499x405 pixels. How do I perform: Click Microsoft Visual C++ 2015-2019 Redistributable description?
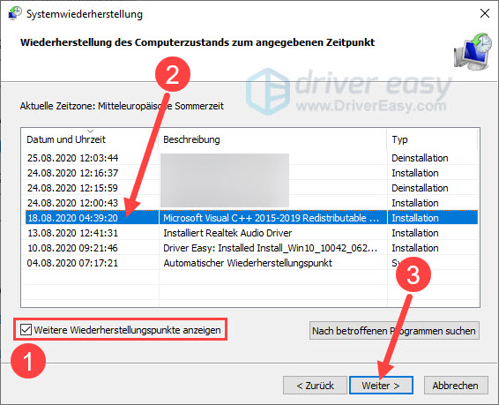pyautogui.click(x=272, y=218)
